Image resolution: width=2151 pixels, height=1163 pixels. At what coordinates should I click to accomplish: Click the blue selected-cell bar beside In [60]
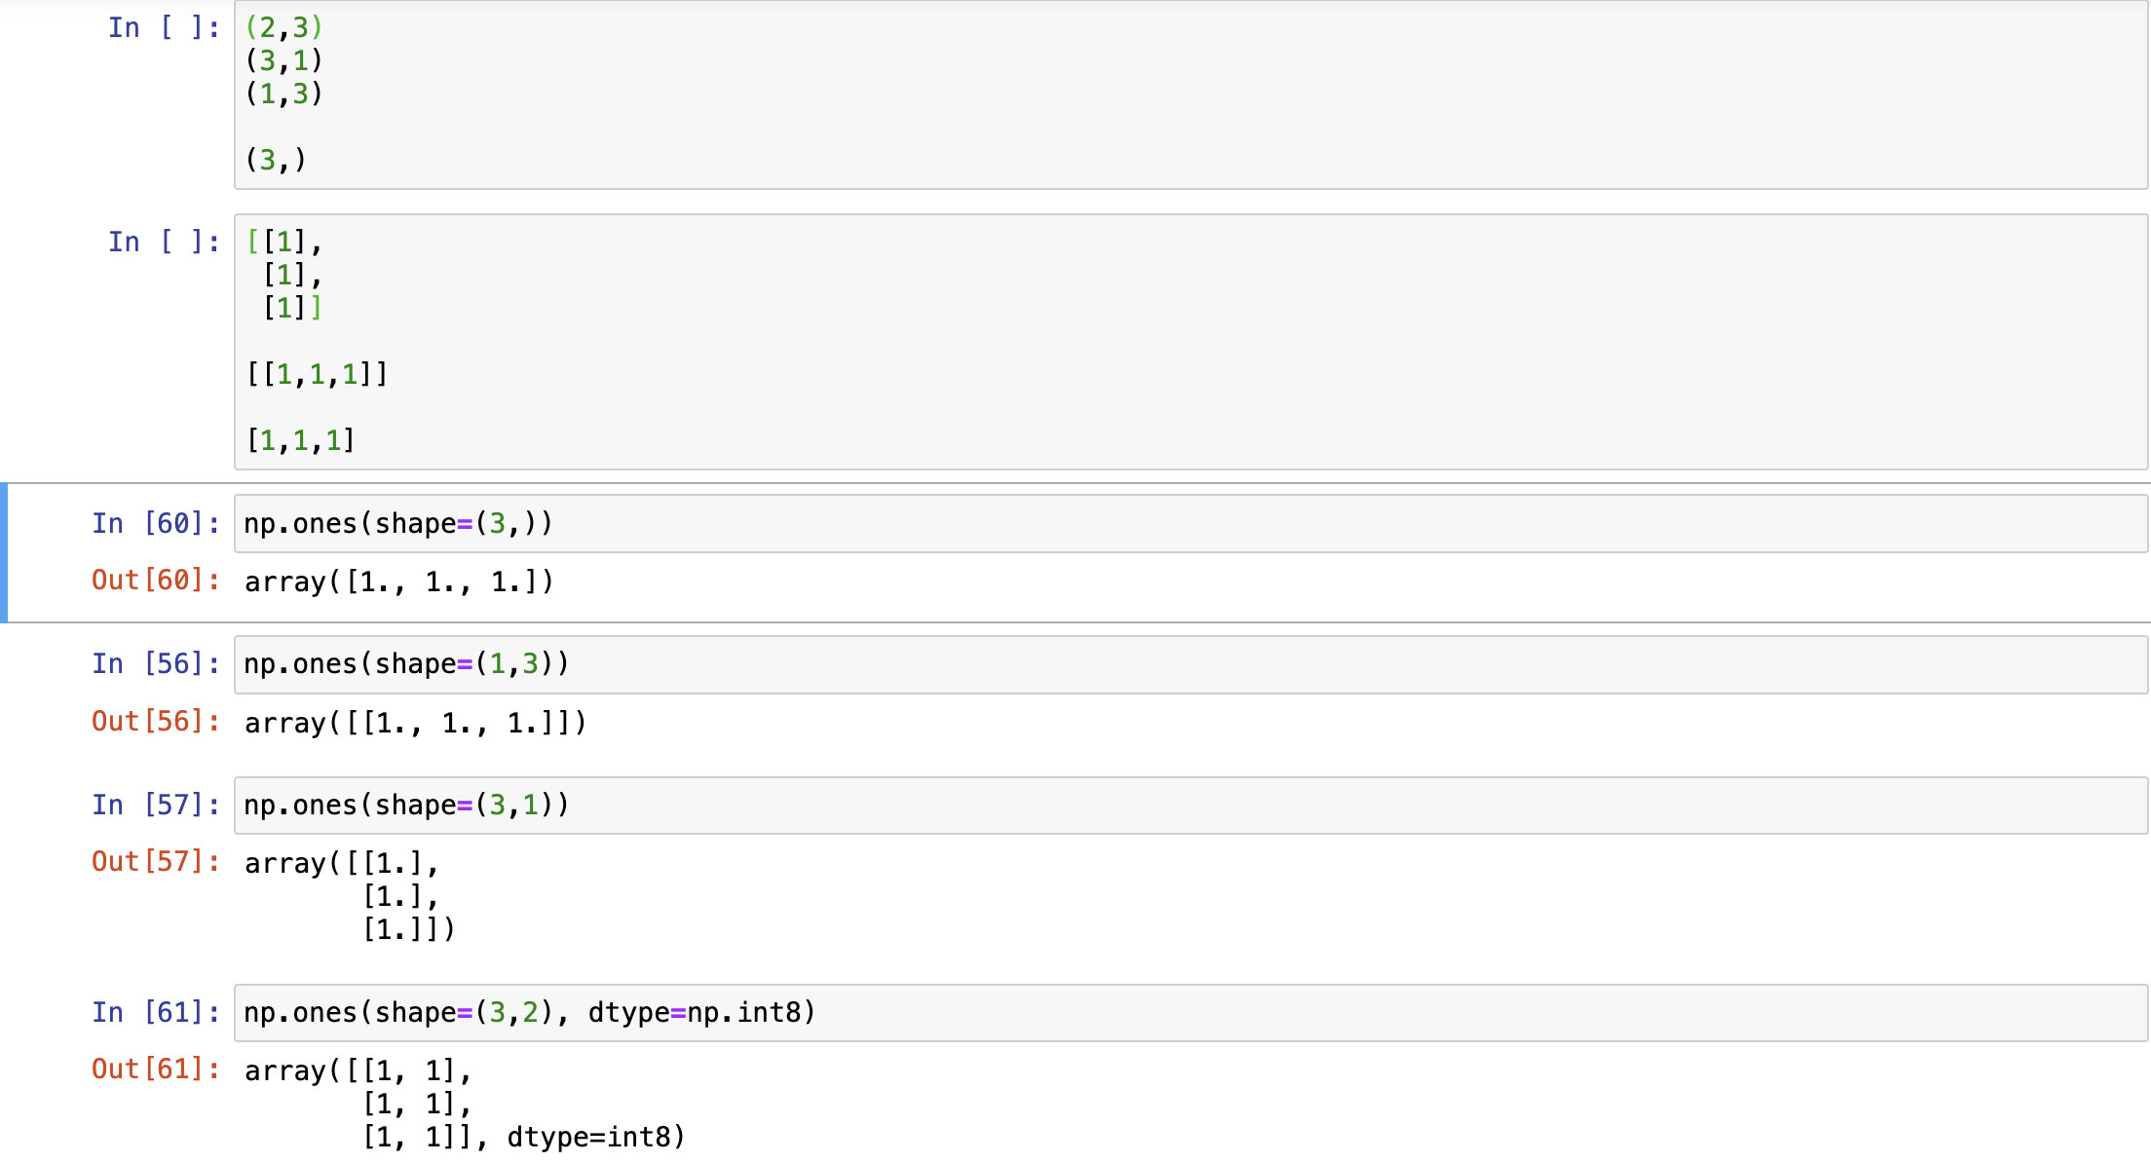point(4,552)
